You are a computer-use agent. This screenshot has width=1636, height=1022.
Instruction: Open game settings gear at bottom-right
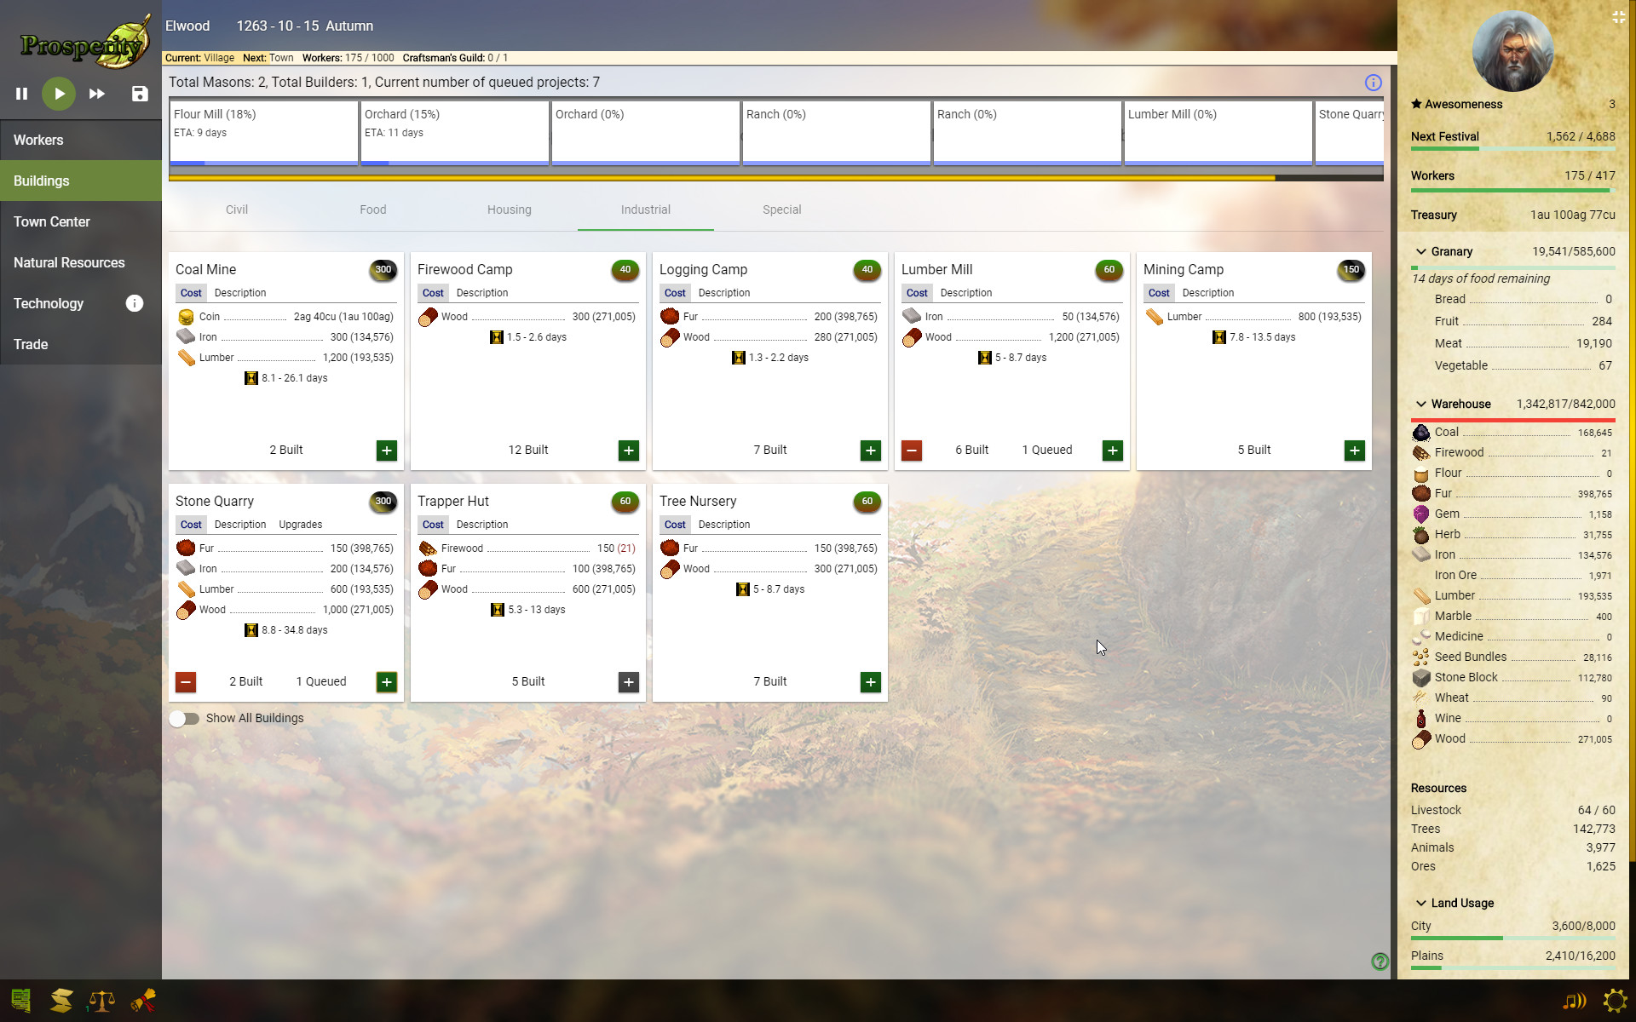(x=1616, y=1000)
